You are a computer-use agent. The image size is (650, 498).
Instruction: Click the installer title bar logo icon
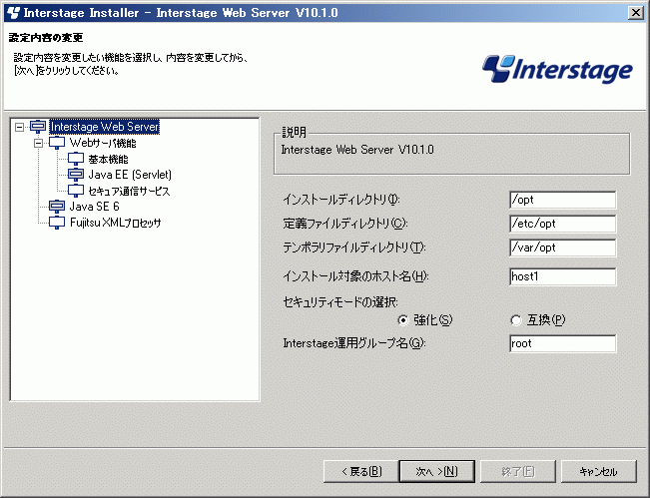point(13,13)
